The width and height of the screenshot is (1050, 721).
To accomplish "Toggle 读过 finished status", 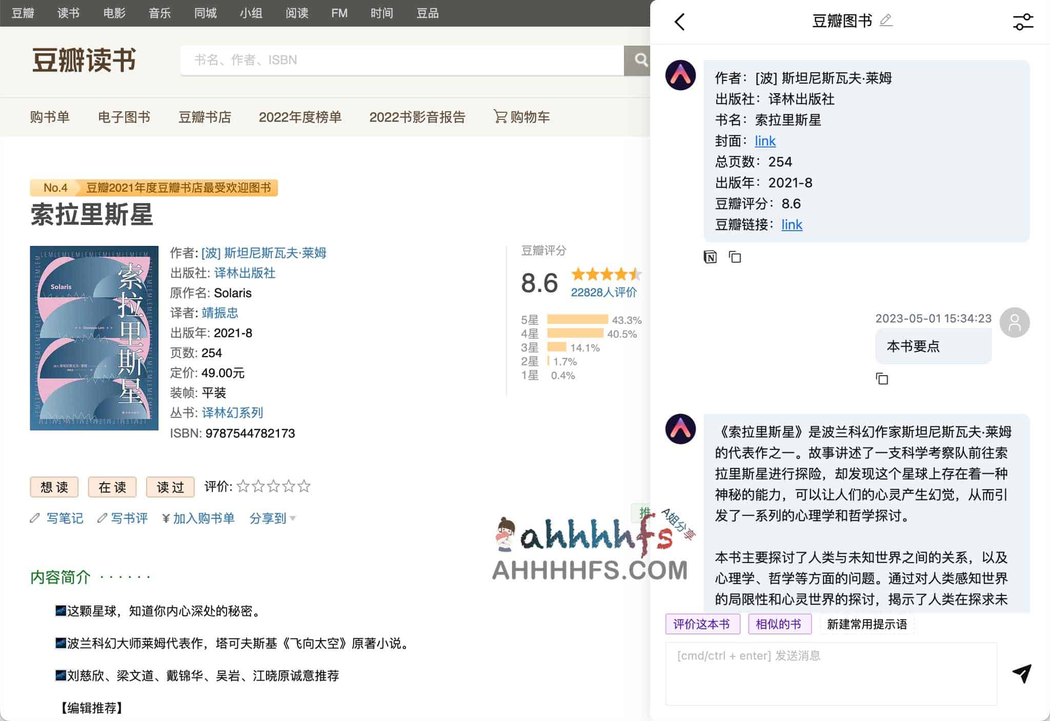I will pos(170,487).
